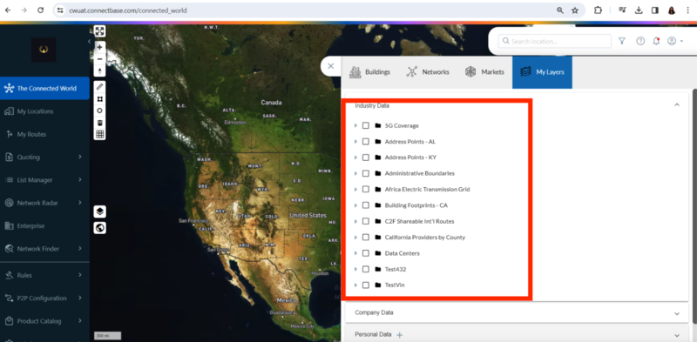Screen dimensions: 697x342
Task: Open the filter funnel icon
Action: 622,41
